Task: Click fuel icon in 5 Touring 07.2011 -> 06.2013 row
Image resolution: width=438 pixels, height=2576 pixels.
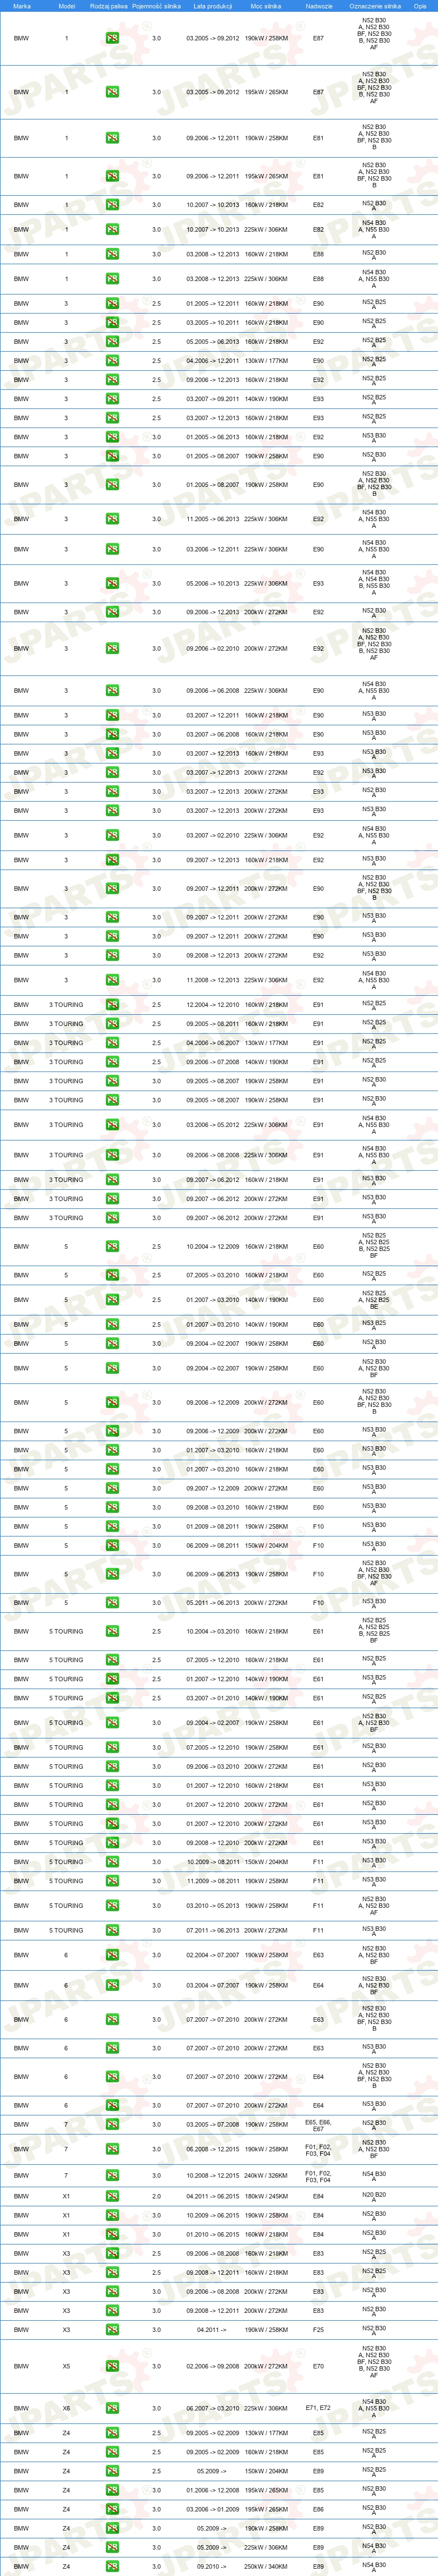Action: coord(112,1930)
